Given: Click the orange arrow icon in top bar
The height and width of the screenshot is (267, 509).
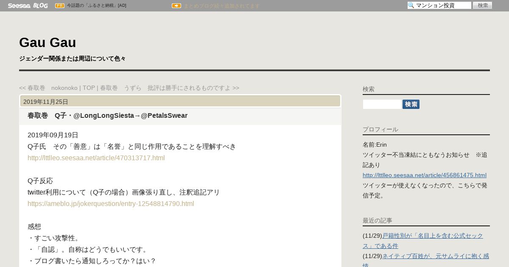Looking at the screenshot, I should tap(176, 6).
